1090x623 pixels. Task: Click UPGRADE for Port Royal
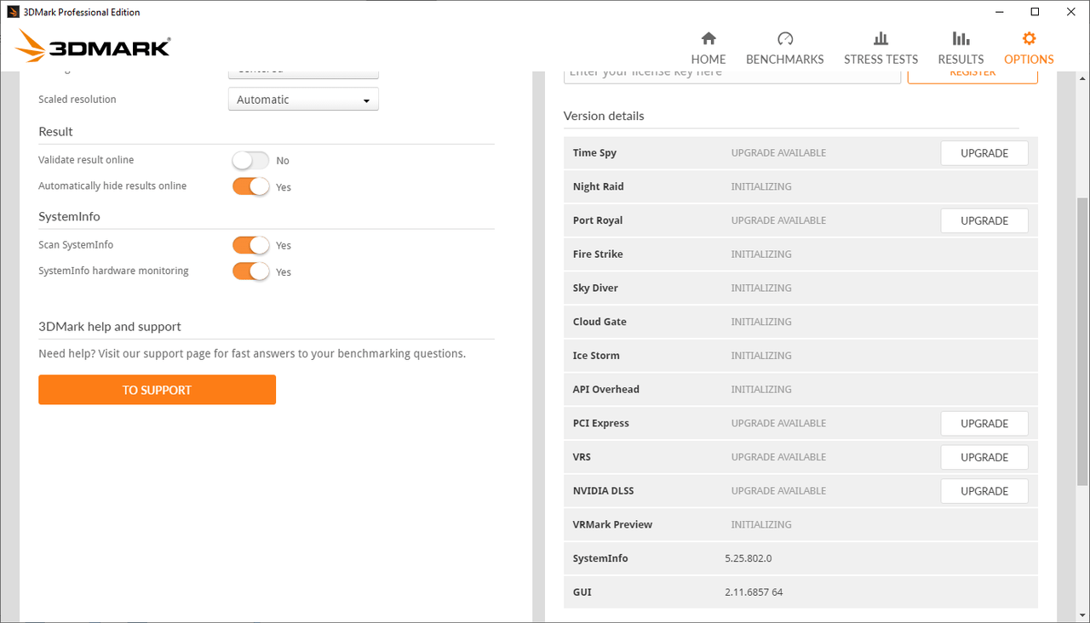984,220
